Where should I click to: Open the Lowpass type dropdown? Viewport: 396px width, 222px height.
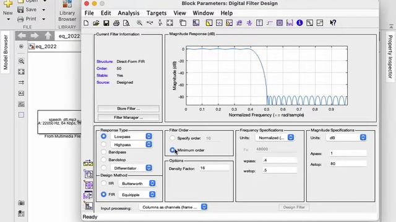click(131, 136)
